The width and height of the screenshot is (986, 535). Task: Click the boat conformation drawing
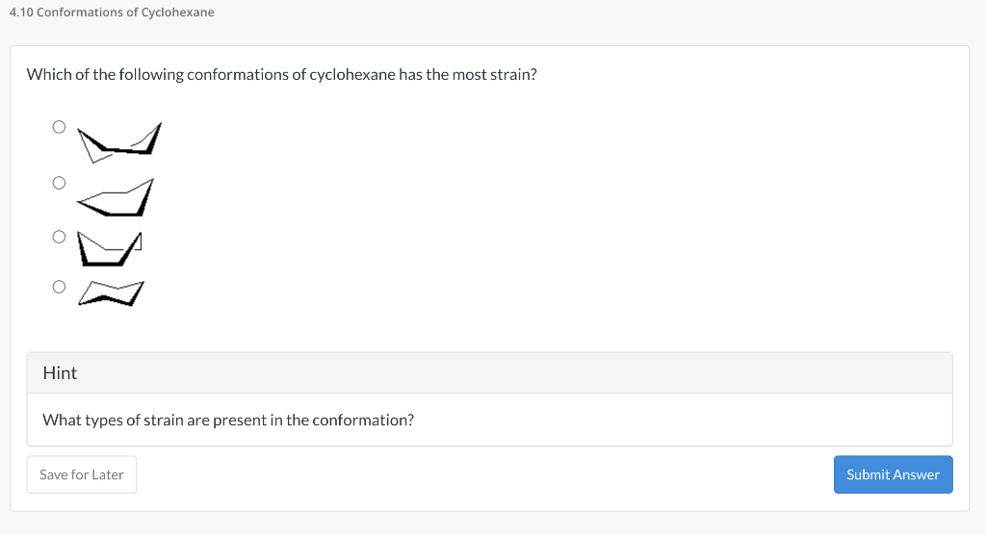[112, 248]
